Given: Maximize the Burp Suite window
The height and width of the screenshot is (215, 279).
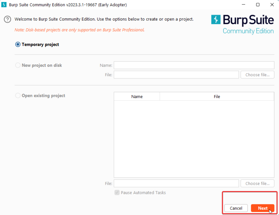Looking at the screenshot, I should (258, 5).
